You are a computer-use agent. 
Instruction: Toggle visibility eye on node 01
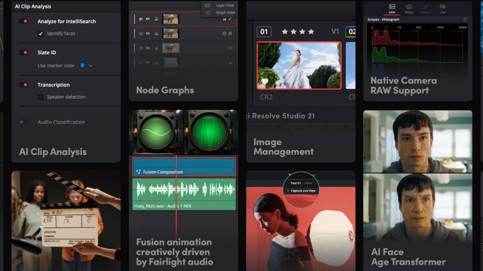tap(148, 19)
